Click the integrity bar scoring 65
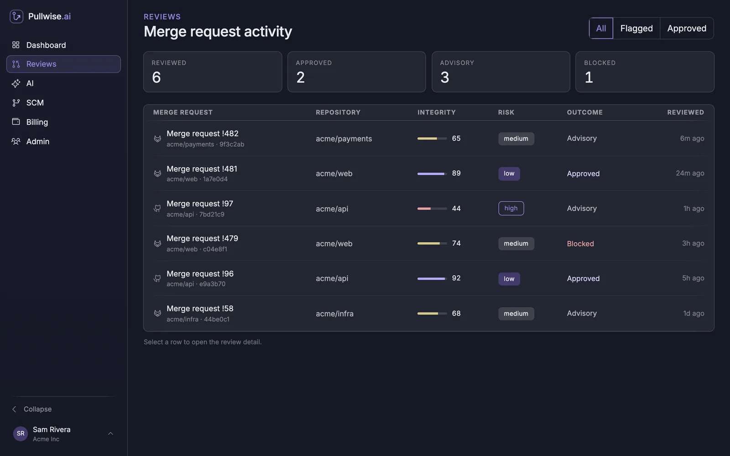The width and height of the screenshot is (730, 456). [x=432, y=139]
